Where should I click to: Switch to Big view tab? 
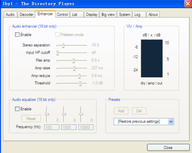coord(108,15)
